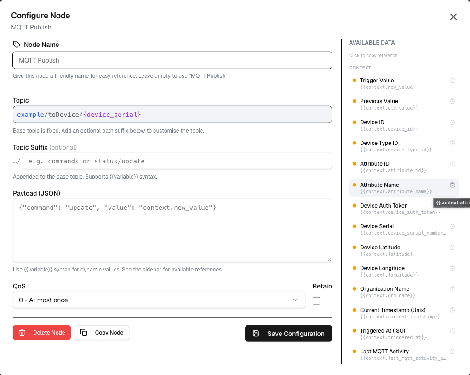Click the {{context.old_value}} reference text

click(389, 108)
